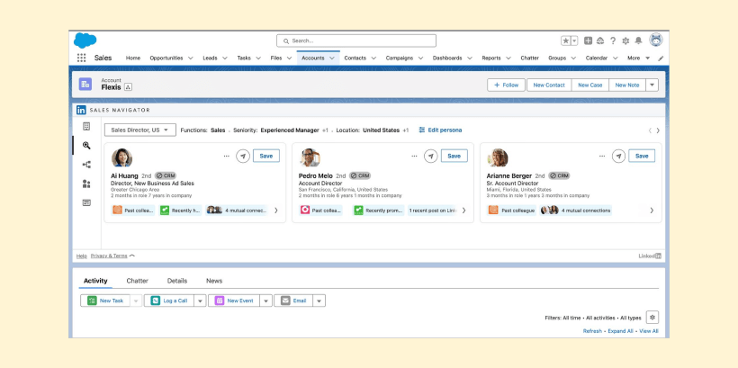Expand the dropdown arrow next to New Note
This screenshot has width=738, height=368.
tap(652, 85)
